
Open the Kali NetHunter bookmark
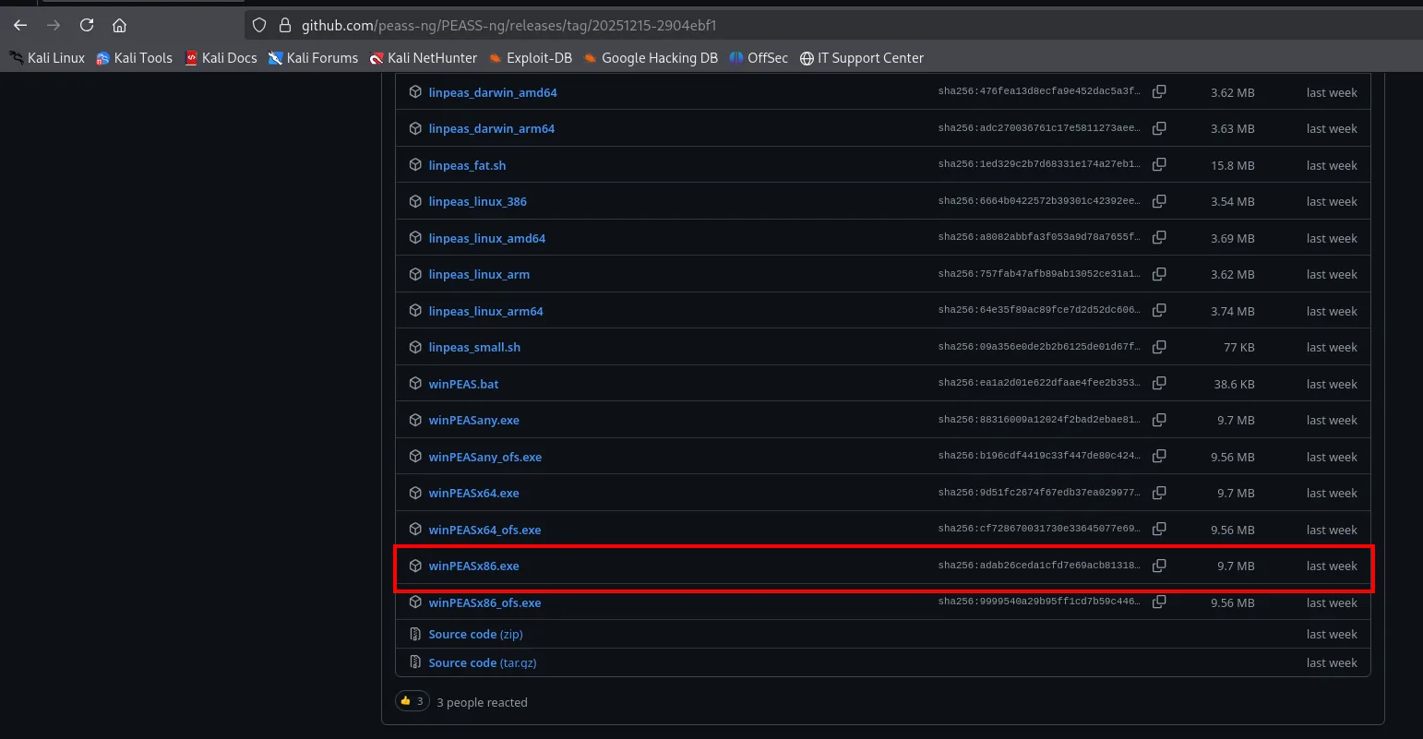(x=424, y=58)
